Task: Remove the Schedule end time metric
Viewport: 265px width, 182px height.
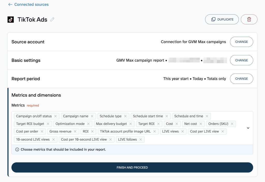Action: [207, 116]
